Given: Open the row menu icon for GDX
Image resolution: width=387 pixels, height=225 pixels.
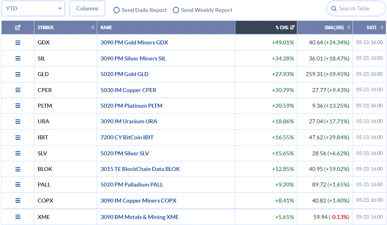Looking at the screenshot, I should (18, 43).
